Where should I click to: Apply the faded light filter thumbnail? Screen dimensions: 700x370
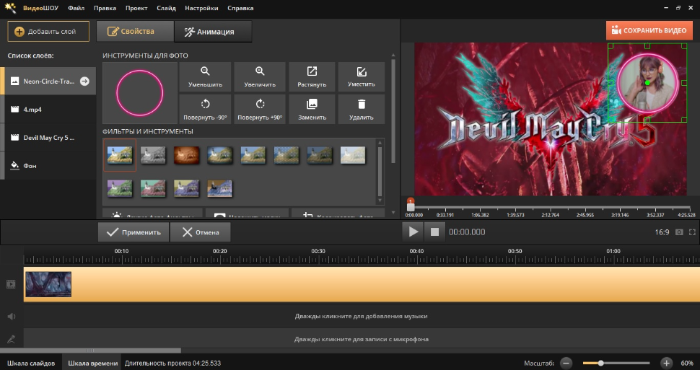click(x=353, y=155)
